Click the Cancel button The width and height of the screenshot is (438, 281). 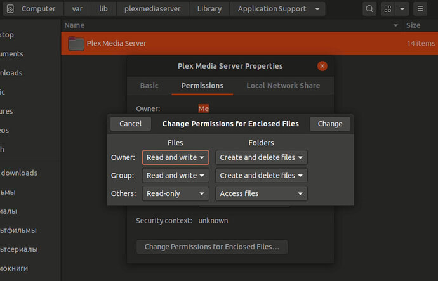coord(130,124)
